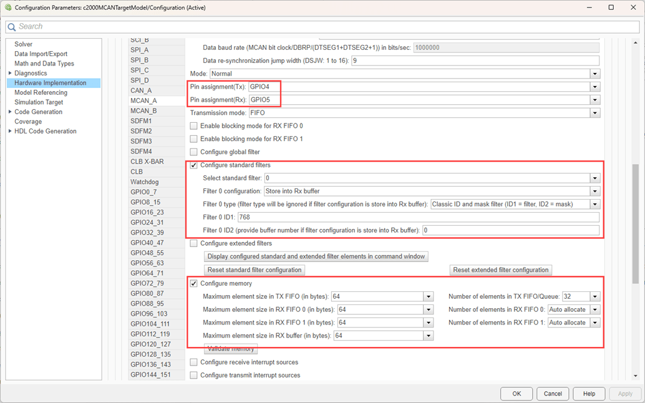645x403 pixels.
Task: Select Hardware Implementation in the sidebar
Action: (50, 83)
